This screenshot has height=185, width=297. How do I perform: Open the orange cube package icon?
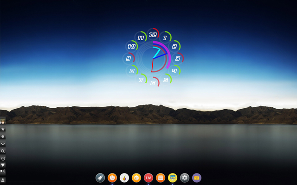136,178
